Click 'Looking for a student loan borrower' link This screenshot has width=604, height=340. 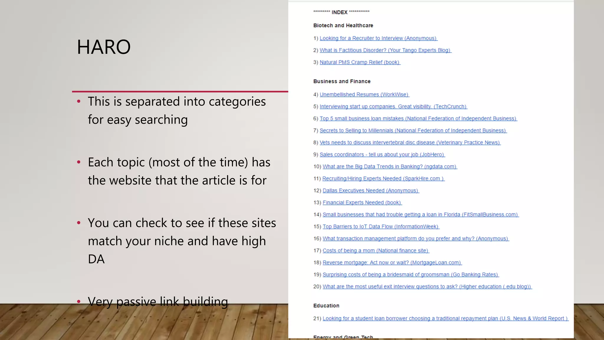click(446, 318)
